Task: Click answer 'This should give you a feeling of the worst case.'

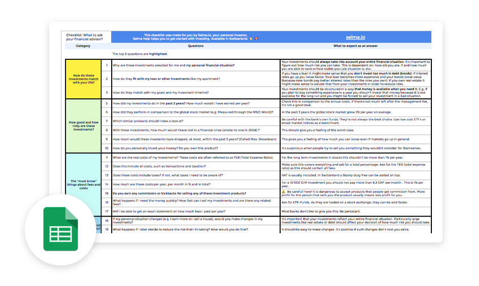Action: (x=356, y=130)
